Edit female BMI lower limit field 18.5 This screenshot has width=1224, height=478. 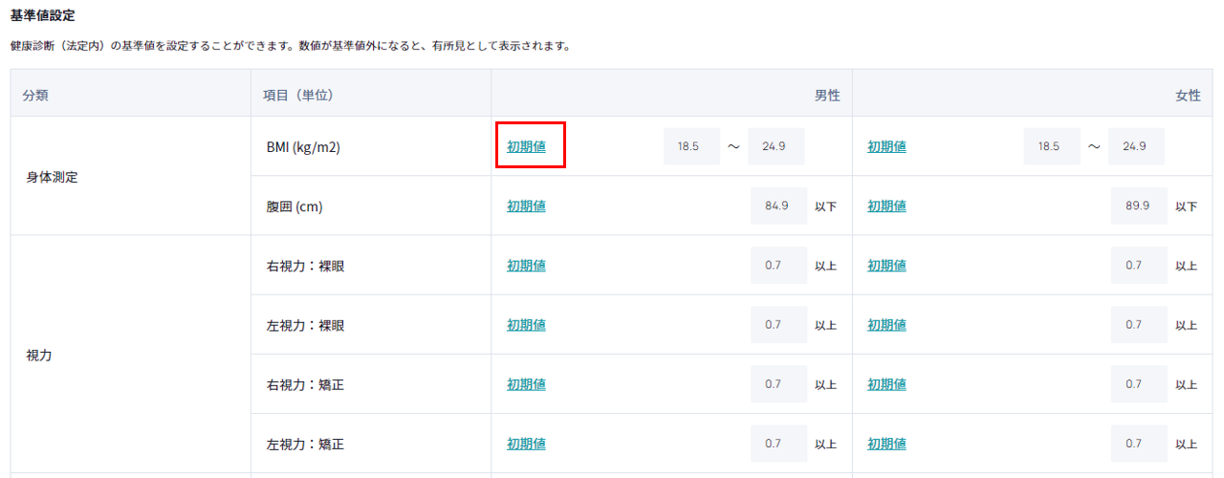[1052, 146]
